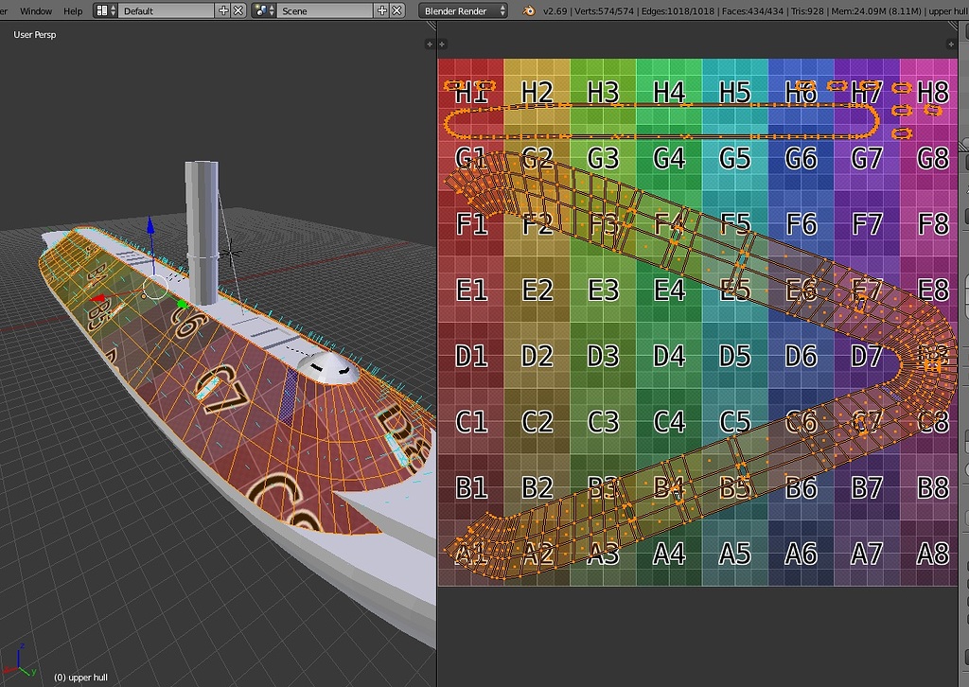
Task: Click the XYZ axis mini gizmo
Action: [x=20, y=662]
